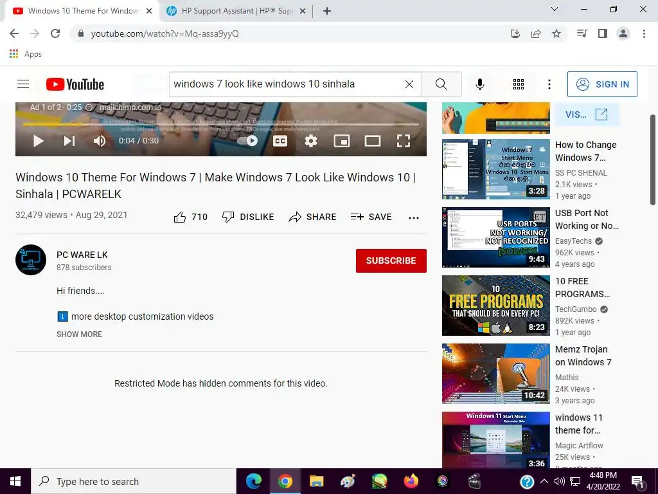Switch to HP Support Assistant tab
This screenshot has width=658, height=494.
coord(236,11)
